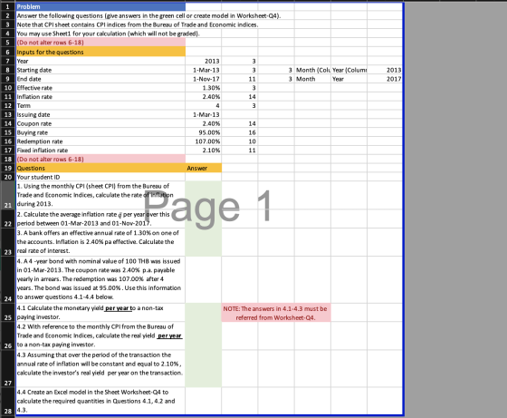This screenshot has height=418, width=507.
Task: Click green answer cell for question 1
Action: click(204, 195)
